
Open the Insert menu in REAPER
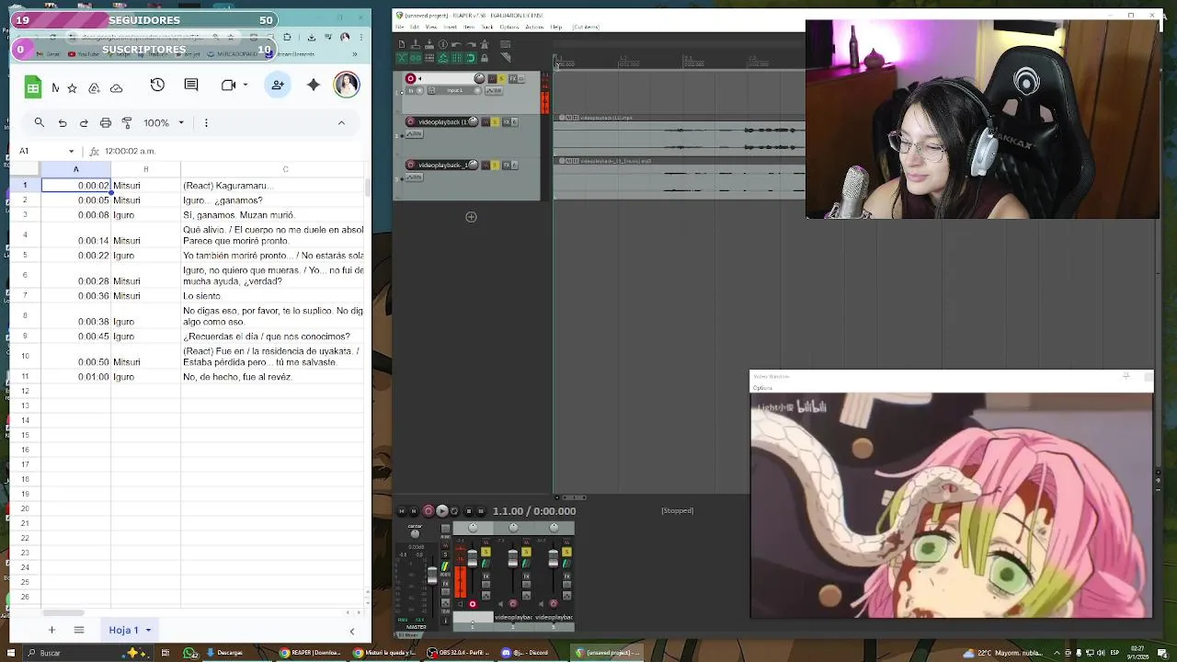tap(450, 27)
